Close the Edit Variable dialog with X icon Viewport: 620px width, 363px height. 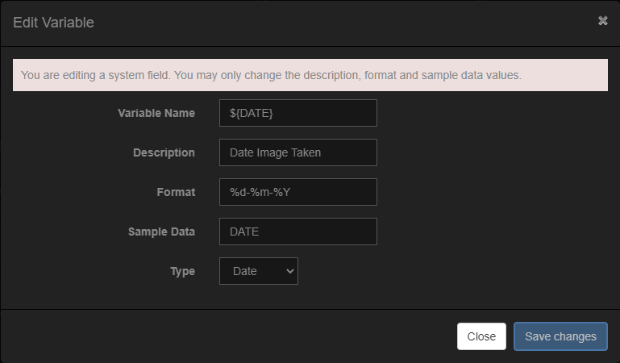602,20
